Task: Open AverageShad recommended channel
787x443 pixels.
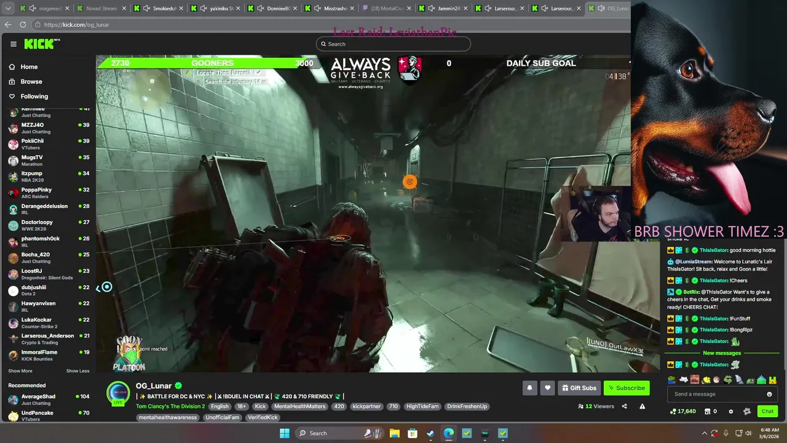Action: click(48, 400)
